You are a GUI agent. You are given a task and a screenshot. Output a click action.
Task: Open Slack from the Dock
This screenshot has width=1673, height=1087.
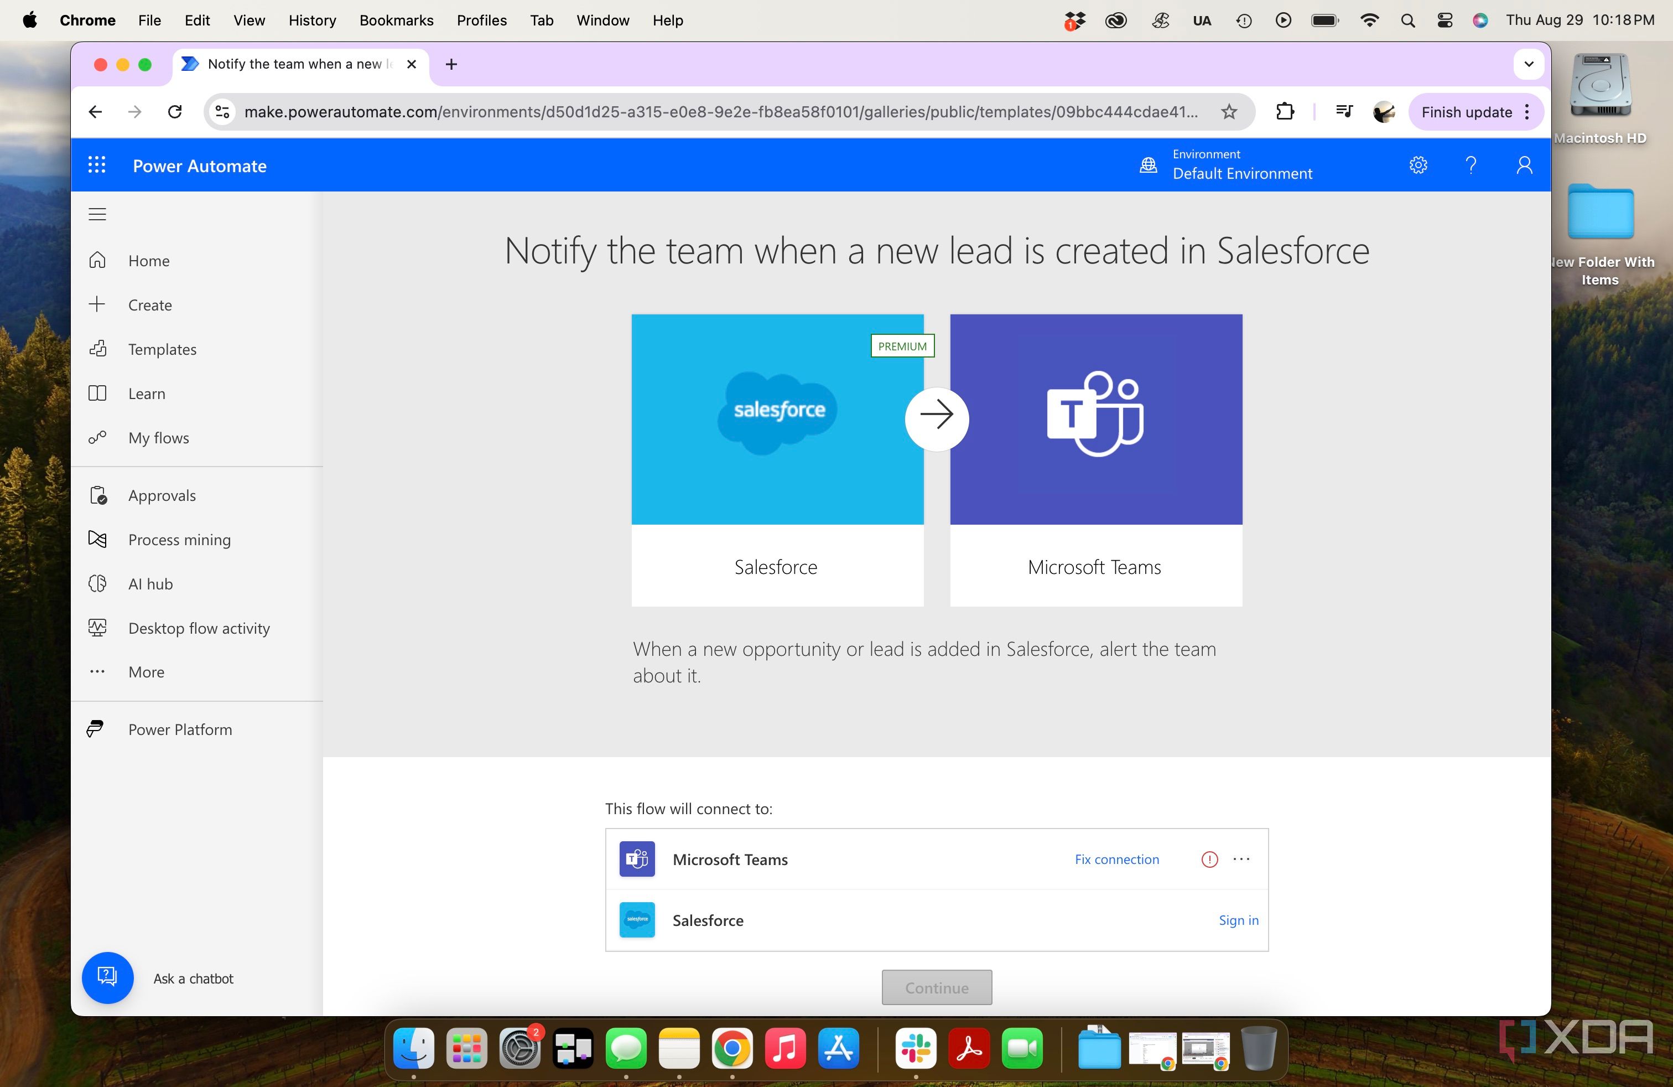point(916,1048)
